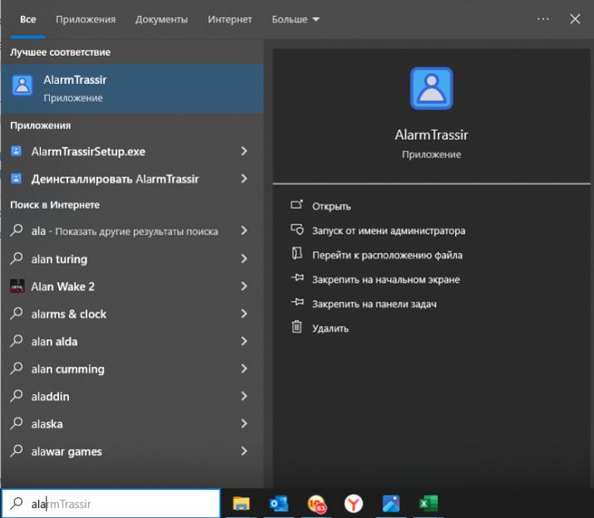Expand 'alan alda' suggestion arrow
Image resolution: width=594 pixels, height=518 pixels.
tap(245, 341)
